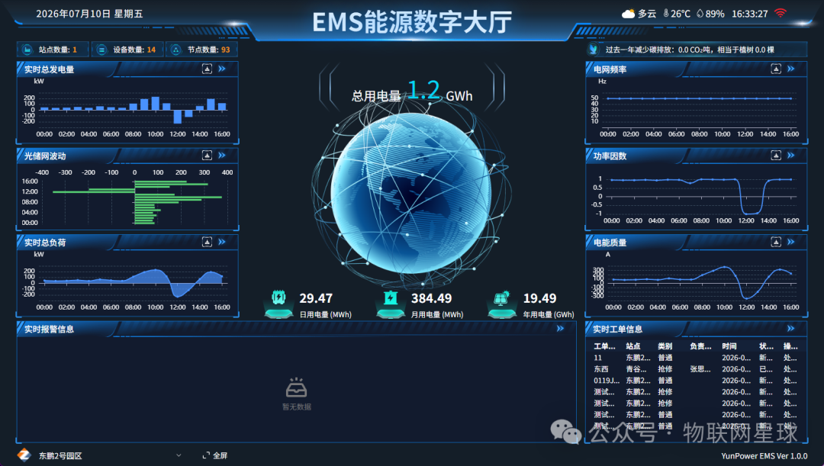Screen dimensions: 824x466
Task: Click the 设备数量 device icon
Action: click(102, 50)
